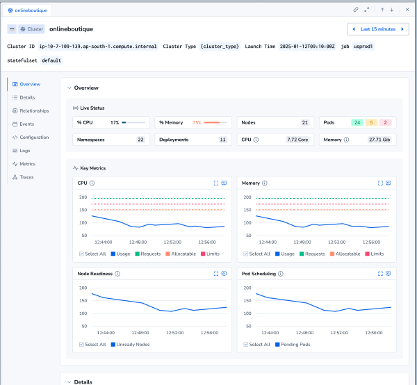Click the yellow 5 pods badge
This screenshot has width=417, height=385.
371,122
